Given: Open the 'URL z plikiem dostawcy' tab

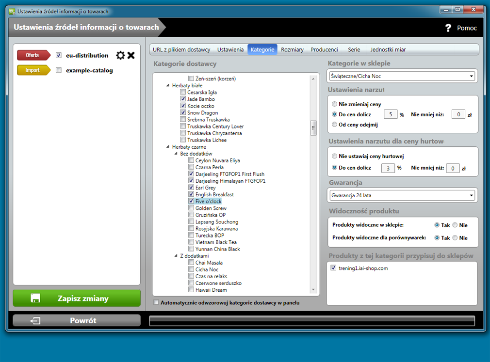Looking at the screenshot, I should point(181,49).
